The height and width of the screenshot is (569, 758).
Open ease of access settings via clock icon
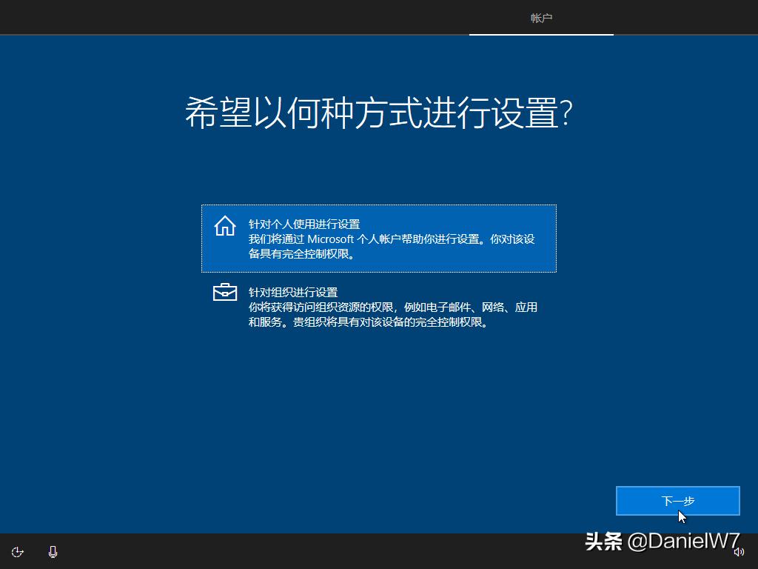pos(17,552)
